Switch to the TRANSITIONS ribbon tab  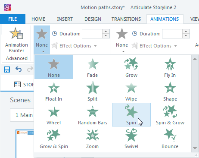pyautogui.click(x=126, y=19)
